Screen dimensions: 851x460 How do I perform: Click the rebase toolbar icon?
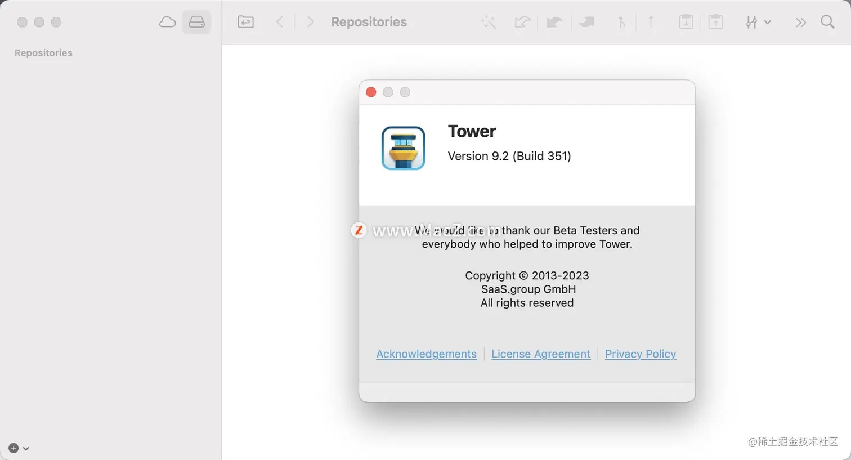[651, 22]
